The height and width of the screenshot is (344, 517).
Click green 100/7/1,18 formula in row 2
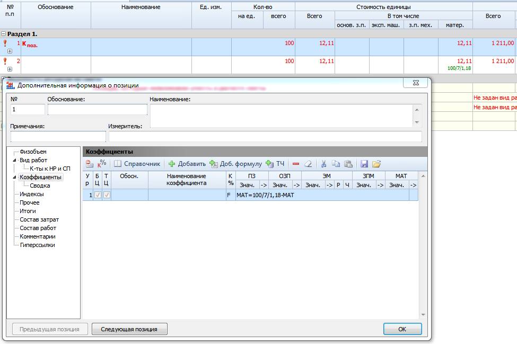tap(459, 68)
